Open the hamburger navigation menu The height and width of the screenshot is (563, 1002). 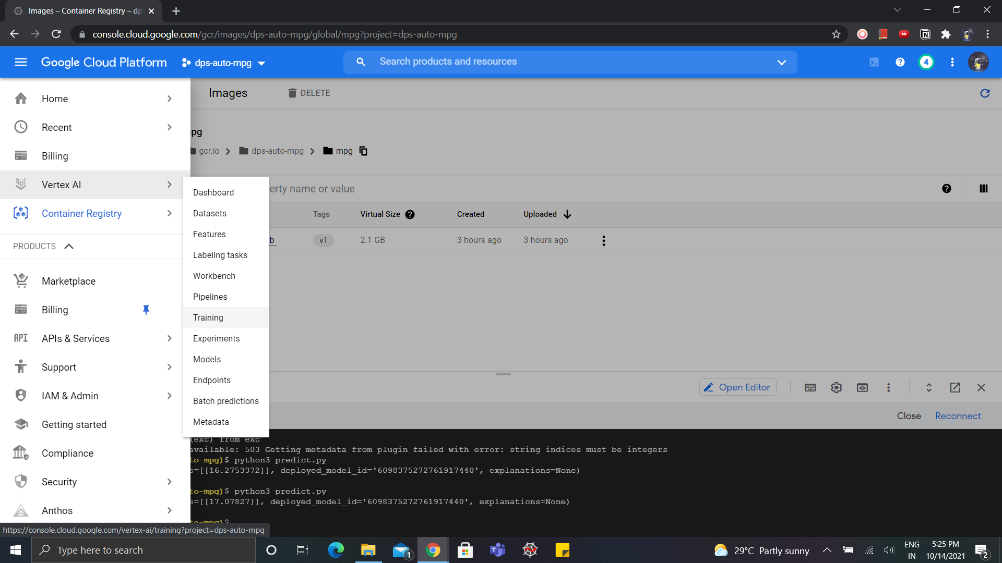(x=21, y=63)
